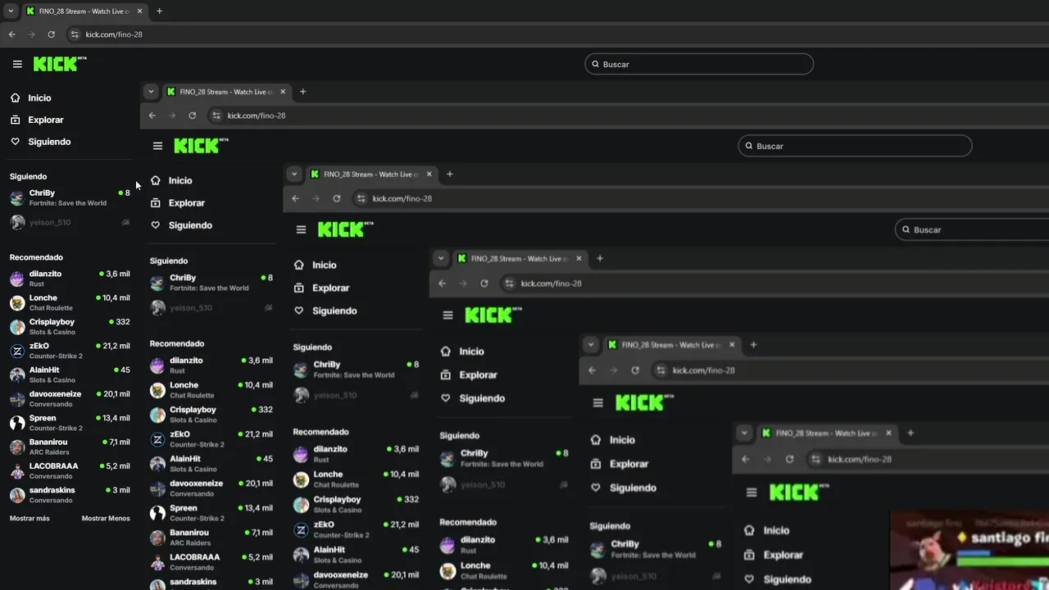Screen dimensions: 1049x590
Task: Toggle the outermost Kick hamburger sidebar menu
Action: 17,64
